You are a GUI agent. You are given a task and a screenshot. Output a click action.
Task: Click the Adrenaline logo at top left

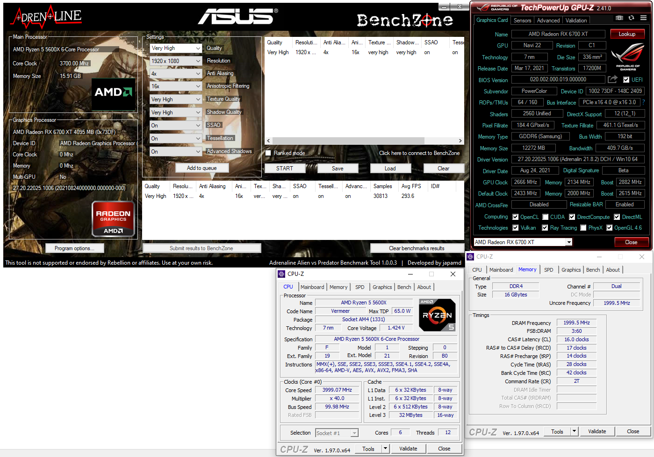(x=46, y=18)
